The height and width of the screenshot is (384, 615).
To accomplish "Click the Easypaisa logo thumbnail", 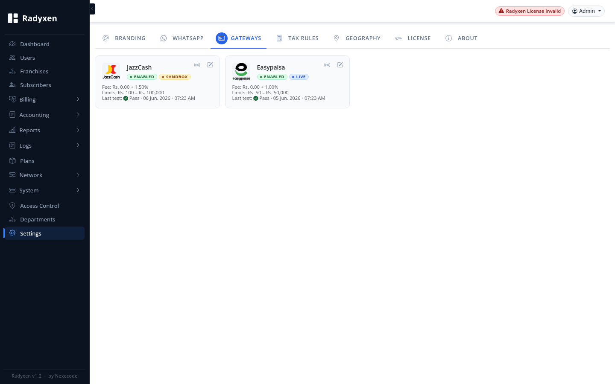I will [x=241, y=72].
